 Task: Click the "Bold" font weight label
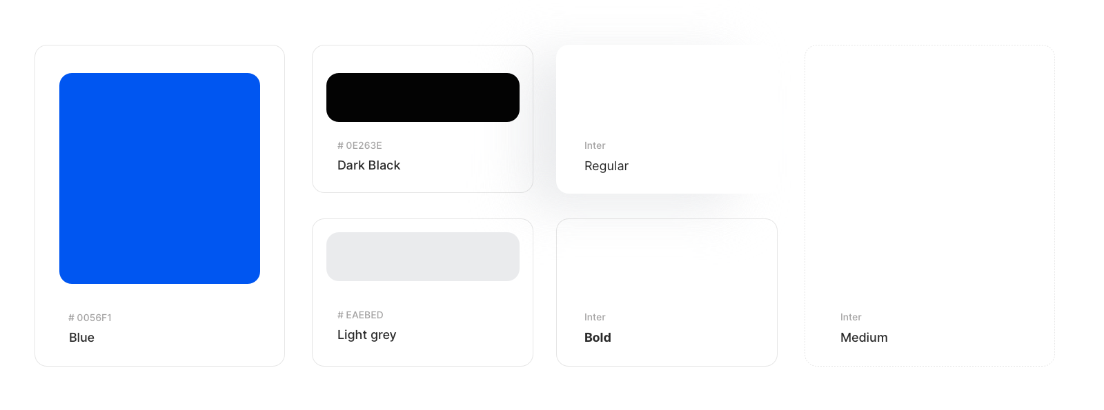point(598,338)
